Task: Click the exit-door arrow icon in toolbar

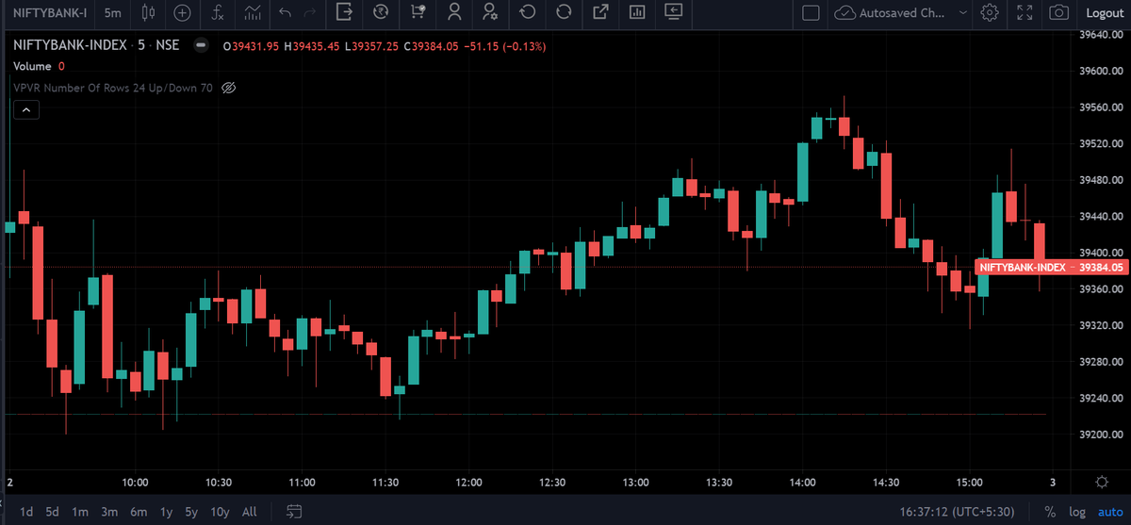Action: (344, 13)
